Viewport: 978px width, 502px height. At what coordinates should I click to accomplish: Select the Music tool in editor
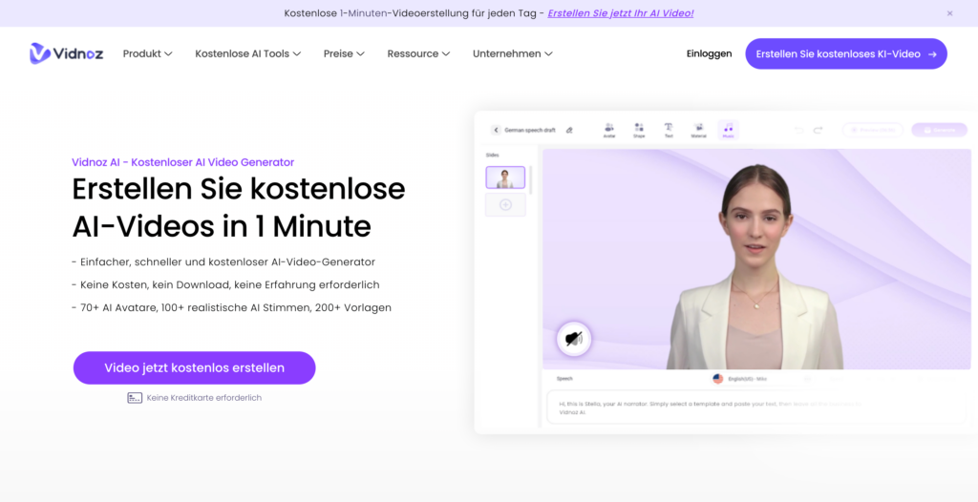pyautogui.click(x=728, y=130)
